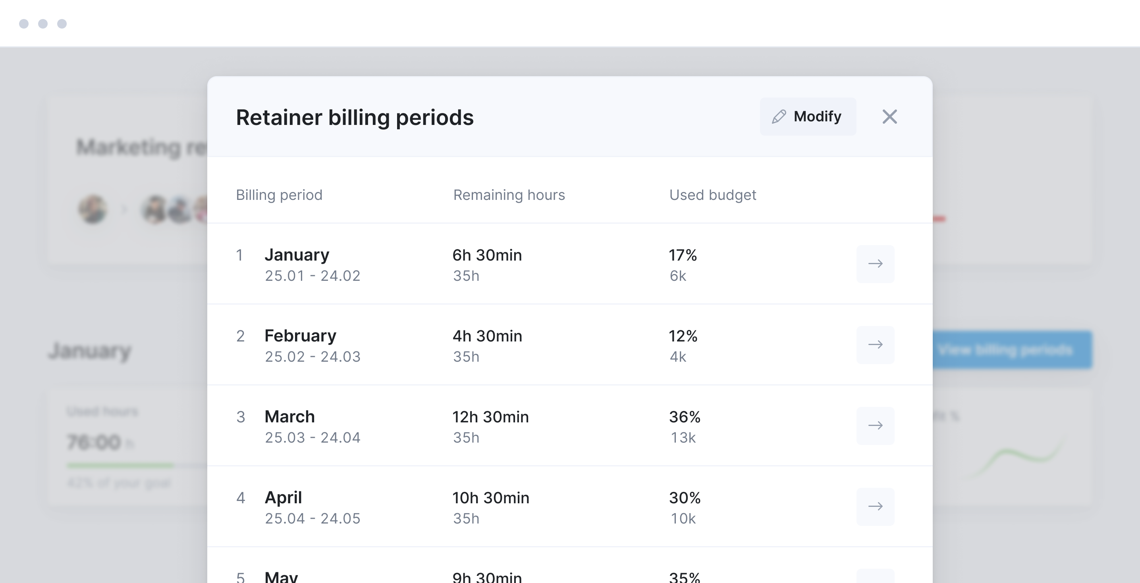
Task: Open January period with its arrow icon
Action: [x=876, y=264]
